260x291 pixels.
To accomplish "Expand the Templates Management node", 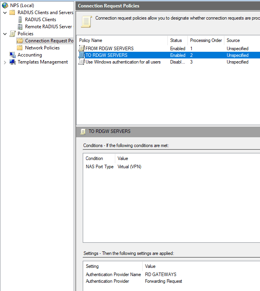I will click(5, 62).
